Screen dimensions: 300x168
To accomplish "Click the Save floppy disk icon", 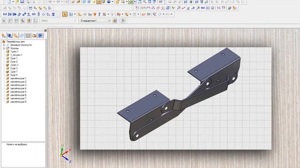I will coord(22,2).
